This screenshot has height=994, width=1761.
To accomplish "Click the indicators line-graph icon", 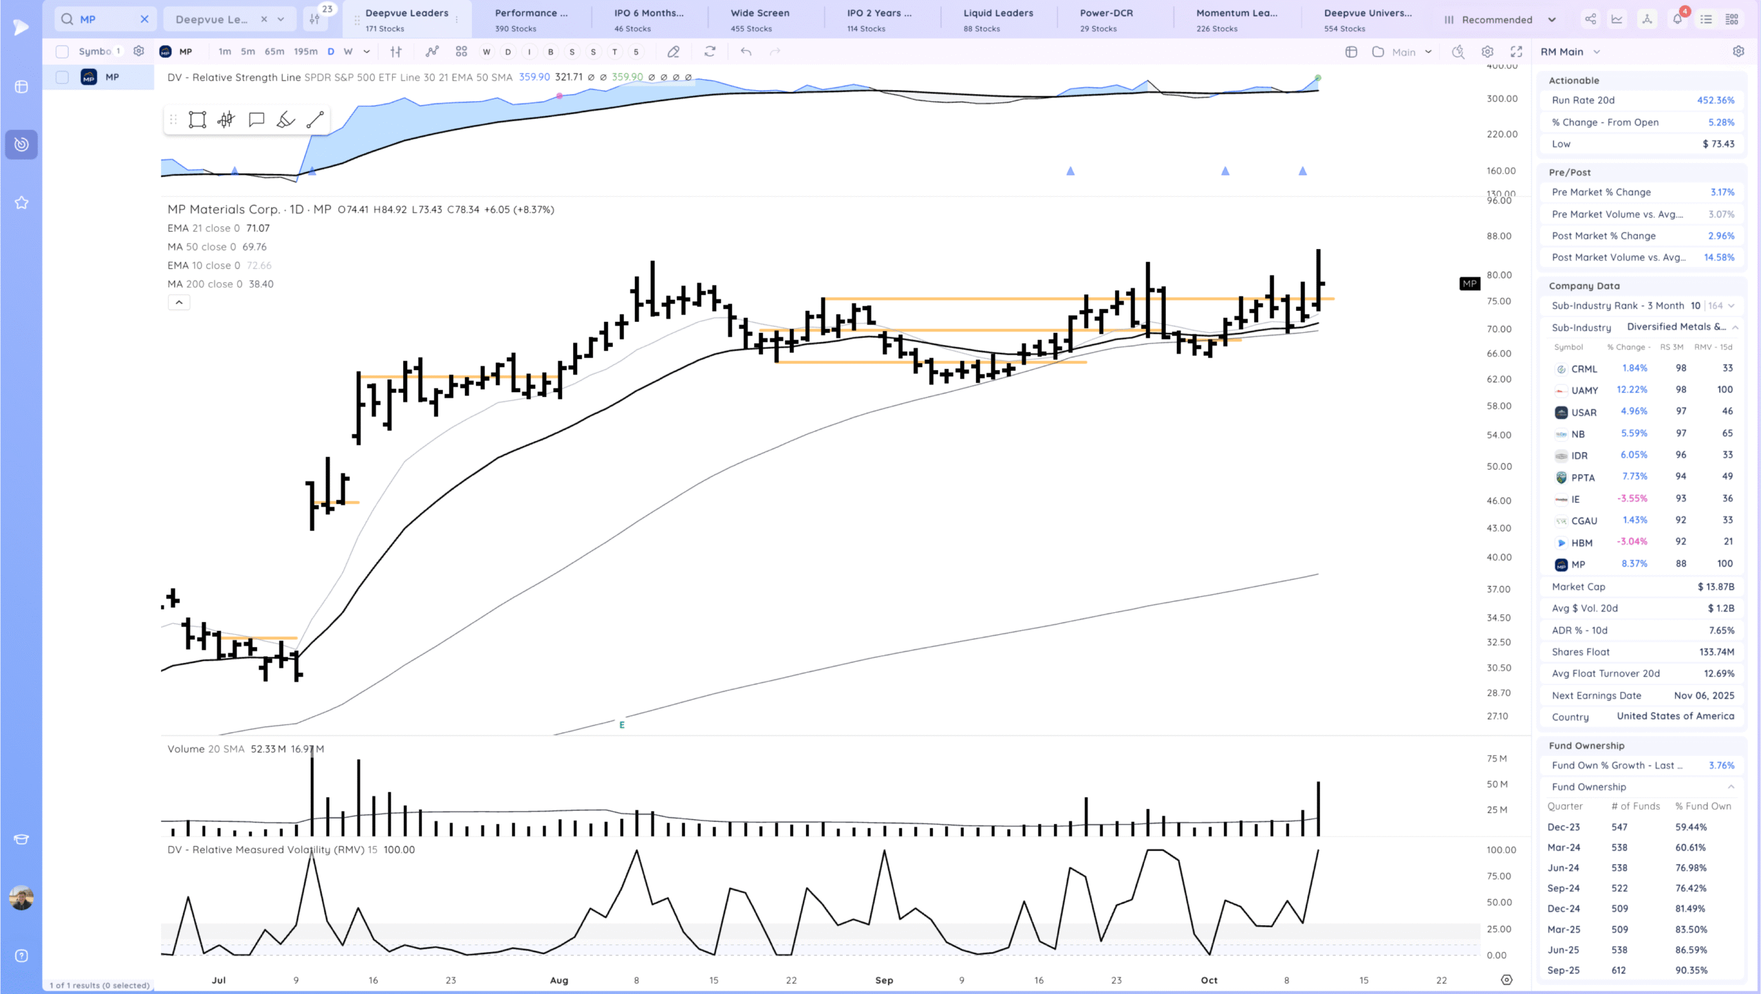I will click(x=432, y=52).
